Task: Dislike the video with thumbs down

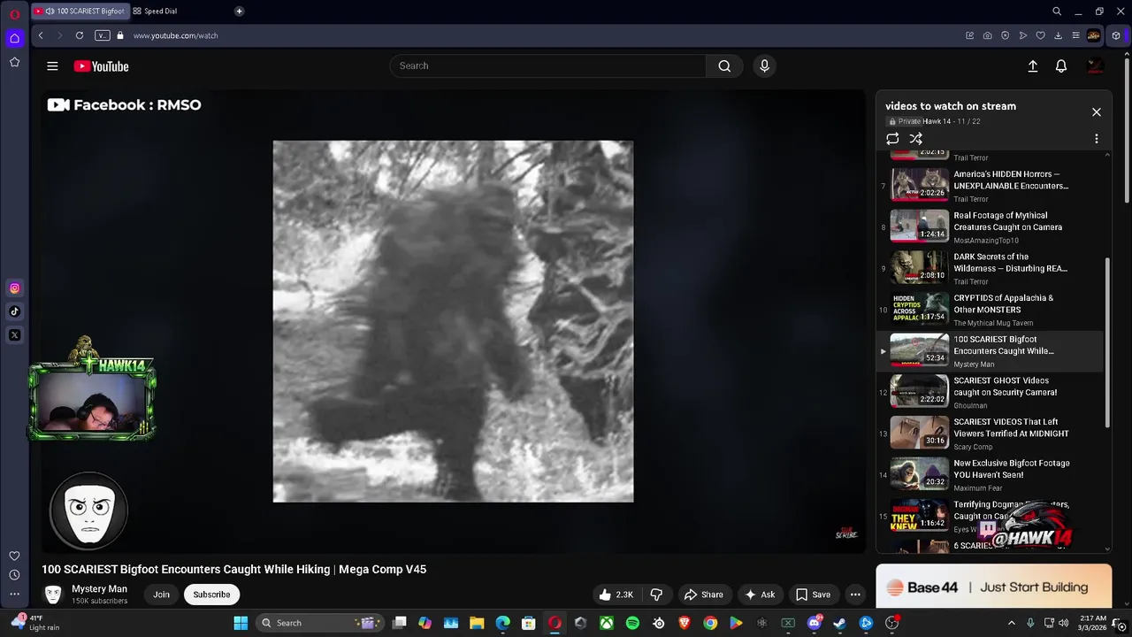Action: point(656,595)
